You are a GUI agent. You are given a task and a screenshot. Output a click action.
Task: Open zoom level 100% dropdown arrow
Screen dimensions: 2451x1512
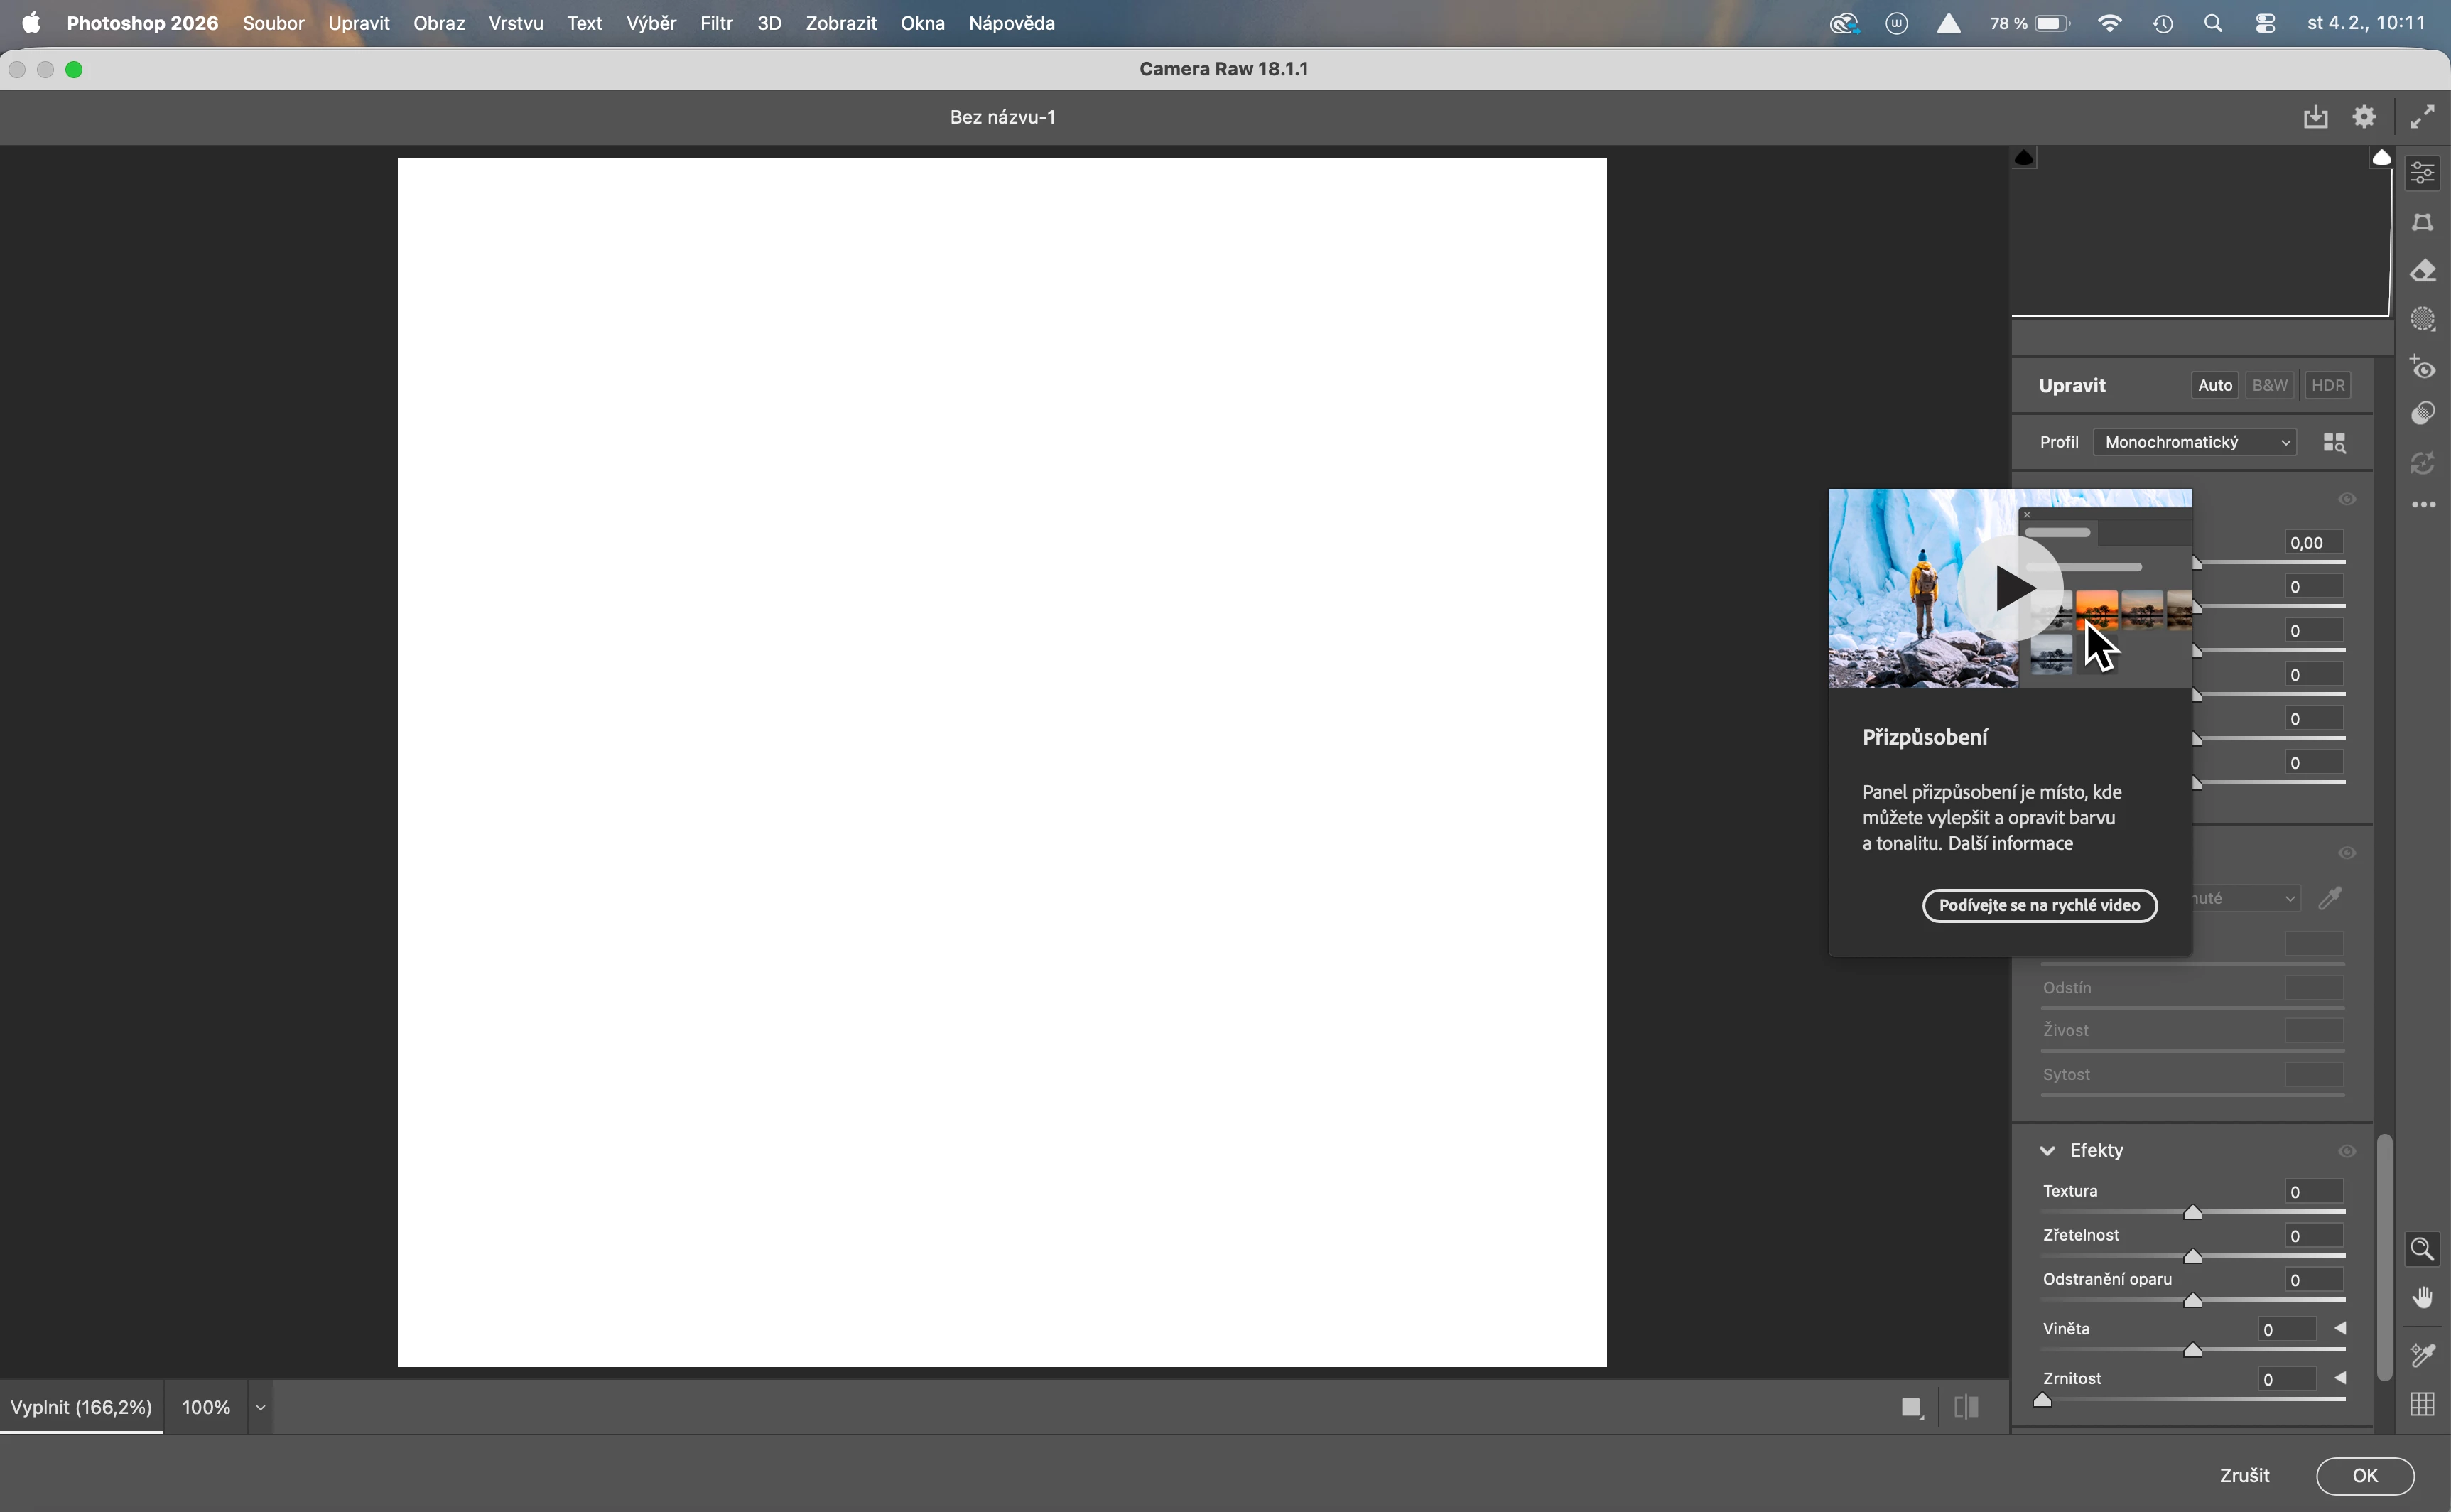[261, 1408]
